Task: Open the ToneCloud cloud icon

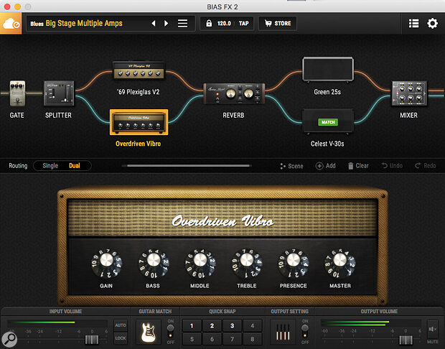Action: coord(11,24)
